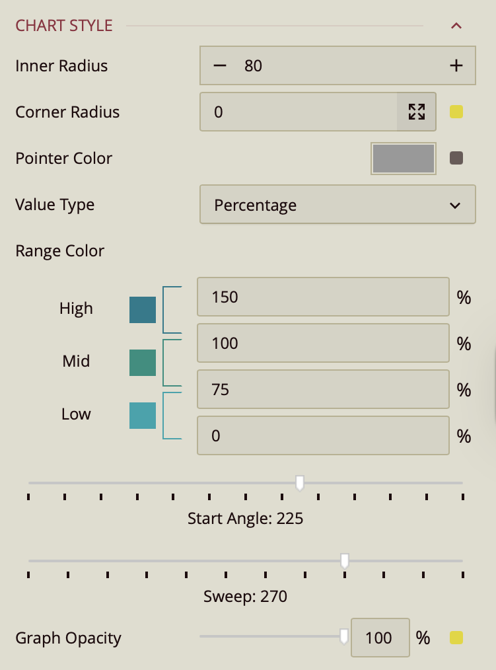496x670 pixels.
Task: Click the 100 percent range field
Action: (x=323, y=343)
